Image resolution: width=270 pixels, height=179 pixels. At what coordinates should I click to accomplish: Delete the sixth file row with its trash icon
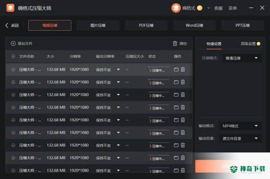point(183,132)
